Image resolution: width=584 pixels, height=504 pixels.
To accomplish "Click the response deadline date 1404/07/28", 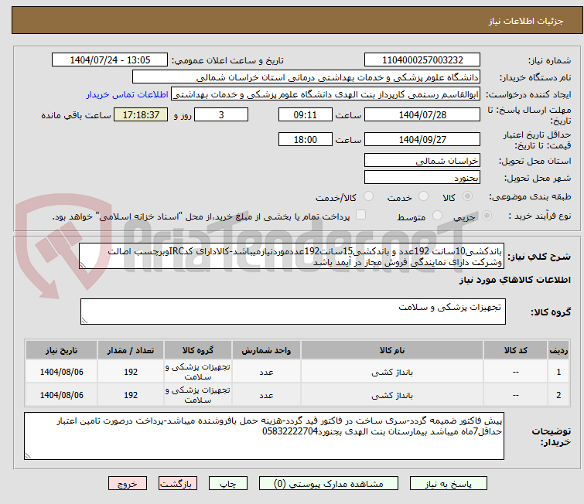I will pyautogui.click(x=422, y=114).
